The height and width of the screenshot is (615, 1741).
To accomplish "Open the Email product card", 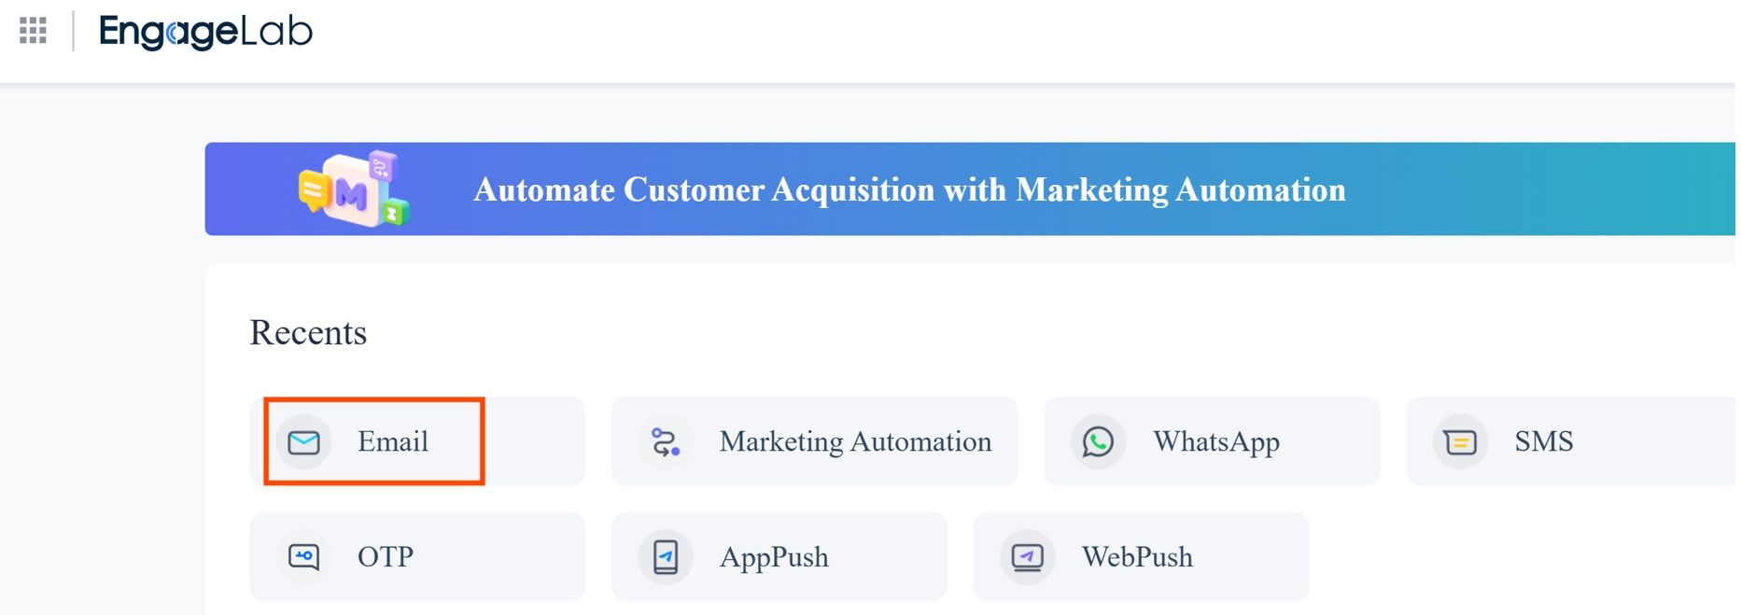I will pyautogui.click(x=417, y=441).
